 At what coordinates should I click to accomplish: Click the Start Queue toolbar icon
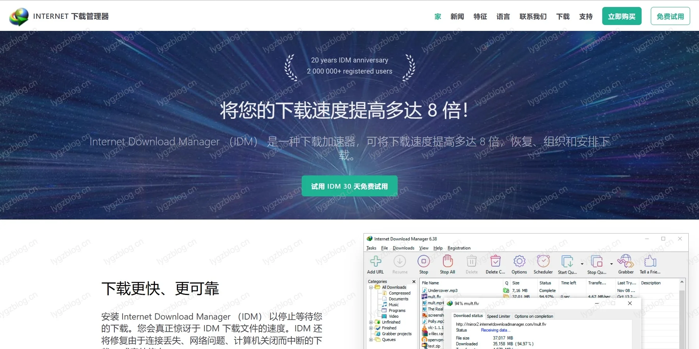click(x=567, y=262)
